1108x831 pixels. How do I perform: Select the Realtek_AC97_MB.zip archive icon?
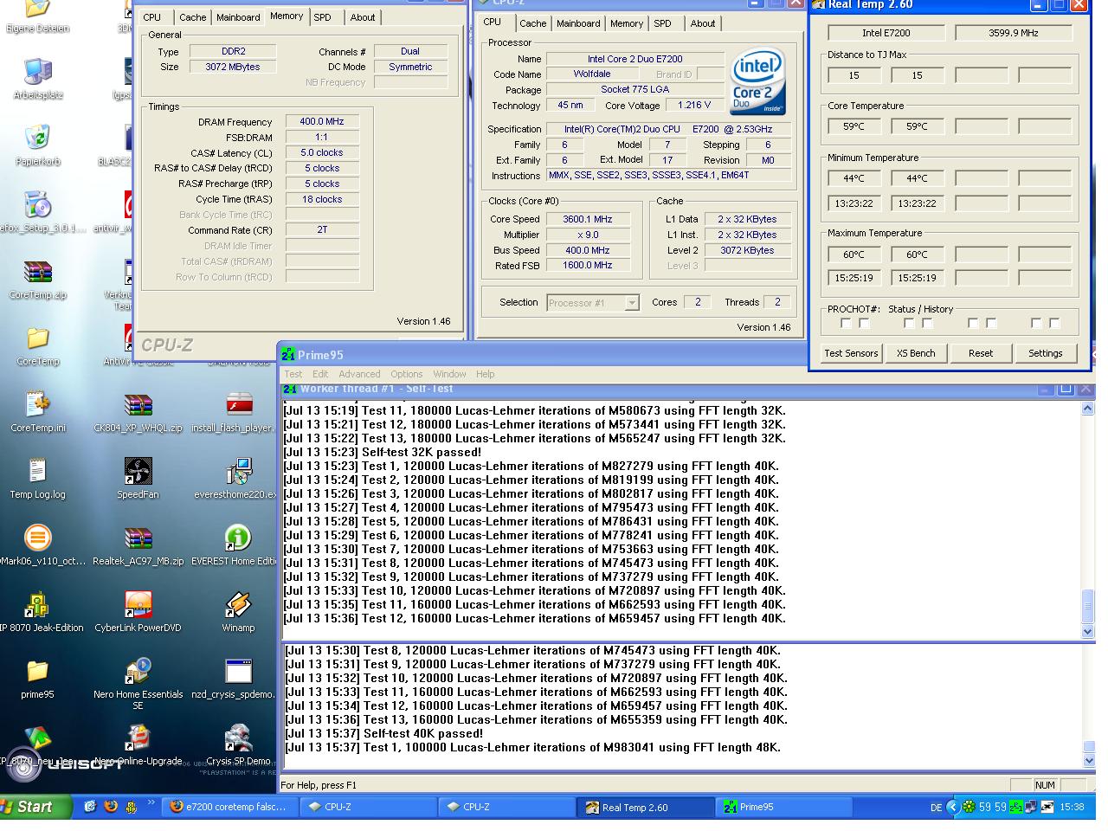[138, 544]
